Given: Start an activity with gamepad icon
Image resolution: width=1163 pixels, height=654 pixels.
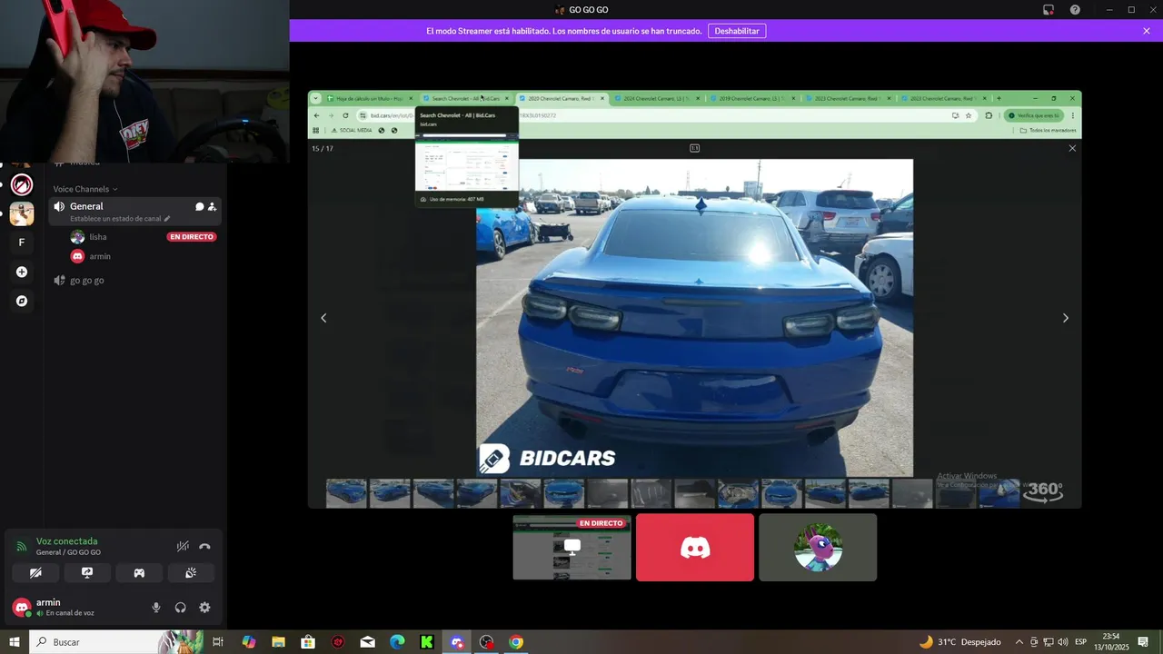Looking at the screenshot, I should [x=139, y=573].
